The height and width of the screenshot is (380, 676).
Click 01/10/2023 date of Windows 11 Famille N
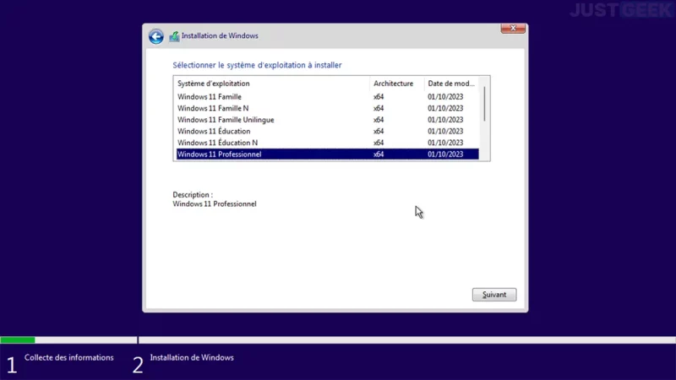tap(445, 108)
